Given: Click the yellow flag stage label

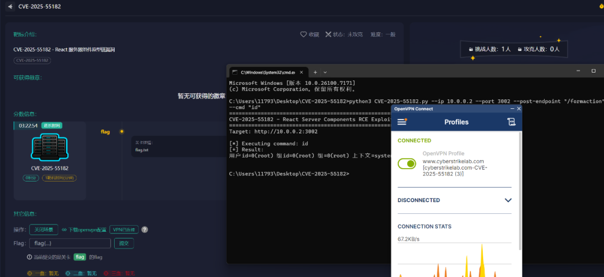Looking at the screenshot, I should pos(105,132).
